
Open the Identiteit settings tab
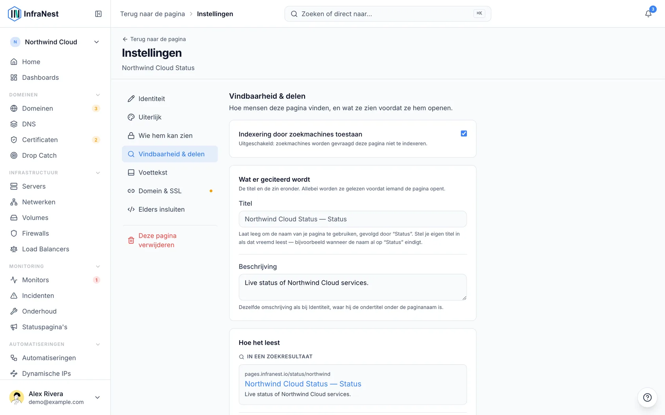click(x=170, y=99)
